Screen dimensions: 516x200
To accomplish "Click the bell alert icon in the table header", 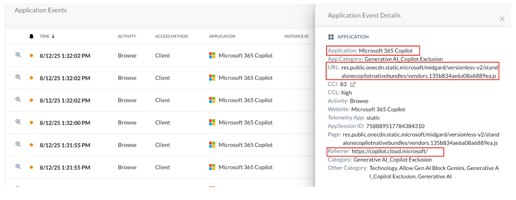I will (x=31, y=36).
